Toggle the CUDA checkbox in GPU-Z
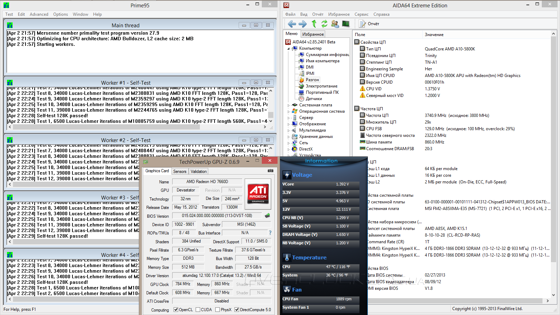Screen dimensions: 560x315 [x=198, y=310]
